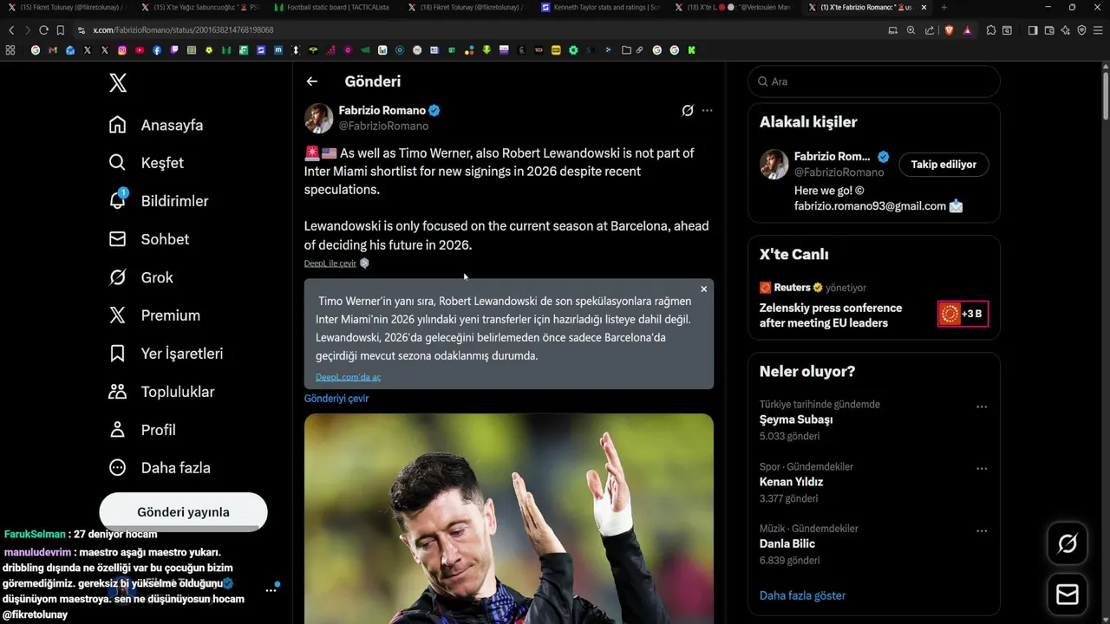Open options for Şeyma Subaşı trend
This screenshot has width=1110, height=624.
(982, 406)
